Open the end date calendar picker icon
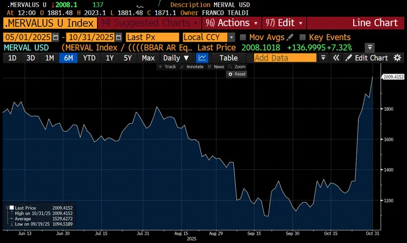The image size is (407, 243). tap(119, 37)
